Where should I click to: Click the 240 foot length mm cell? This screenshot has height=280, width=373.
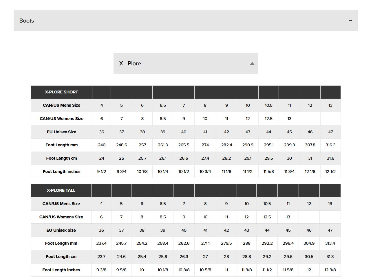(x=102, y=145)
